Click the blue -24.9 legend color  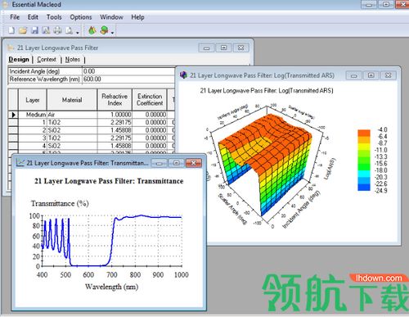(x=364, y=188)
